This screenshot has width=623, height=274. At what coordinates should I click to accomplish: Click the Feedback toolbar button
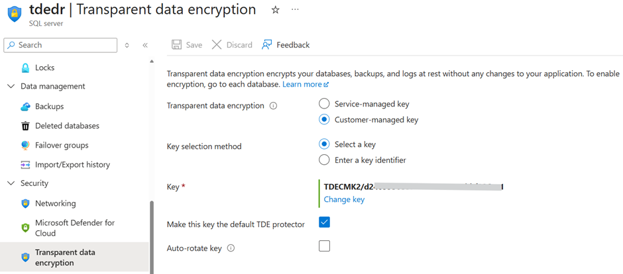tap(286, 45)
